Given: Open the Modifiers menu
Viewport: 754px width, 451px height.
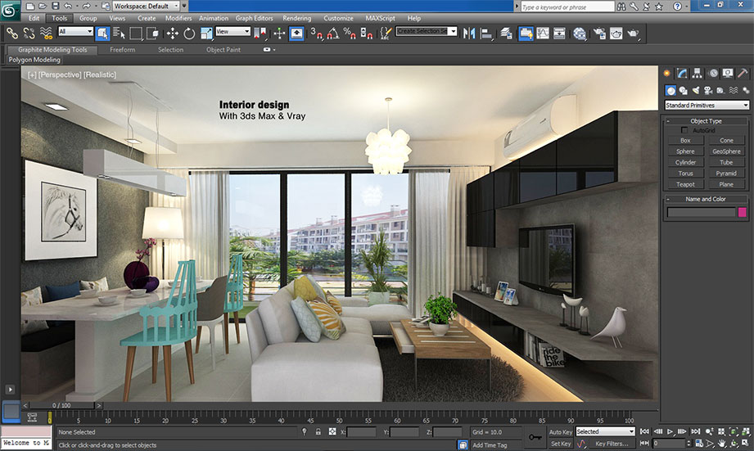Looking at the screenshot, I should coord(178,18).
